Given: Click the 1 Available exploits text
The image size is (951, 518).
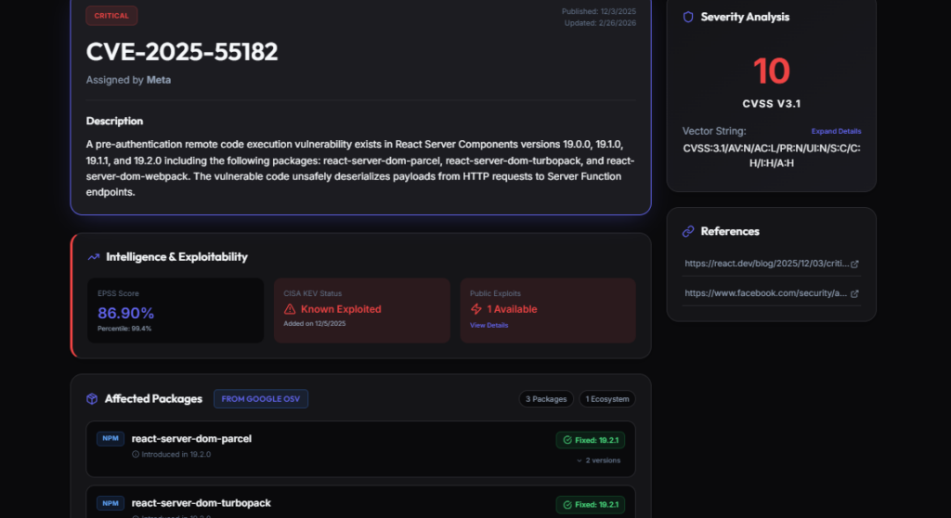Looking at the screenshot, I should click(512, 309).
